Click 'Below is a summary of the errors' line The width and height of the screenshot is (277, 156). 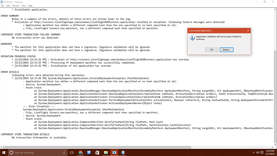(72, 19)
